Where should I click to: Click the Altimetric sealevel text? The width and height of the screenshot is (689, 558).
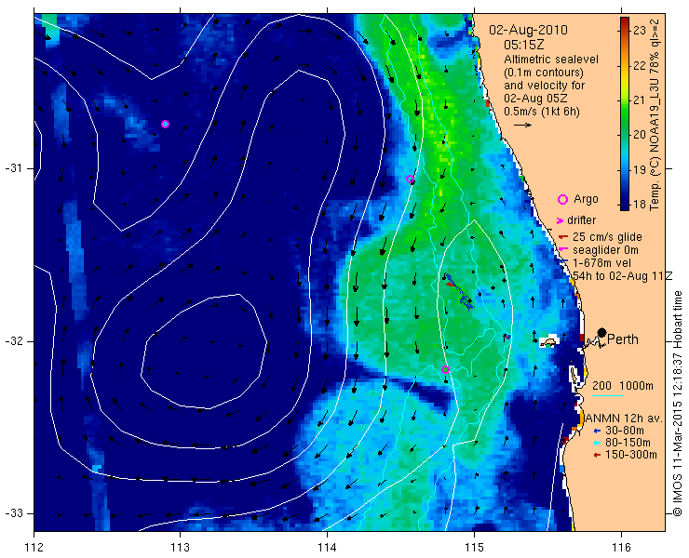click(551, 59)
